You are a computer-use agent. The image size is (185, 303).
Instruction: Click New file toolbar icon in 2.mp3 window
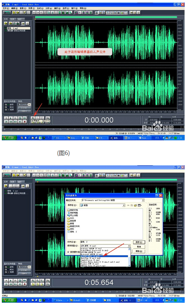click(x=14, y=13)
